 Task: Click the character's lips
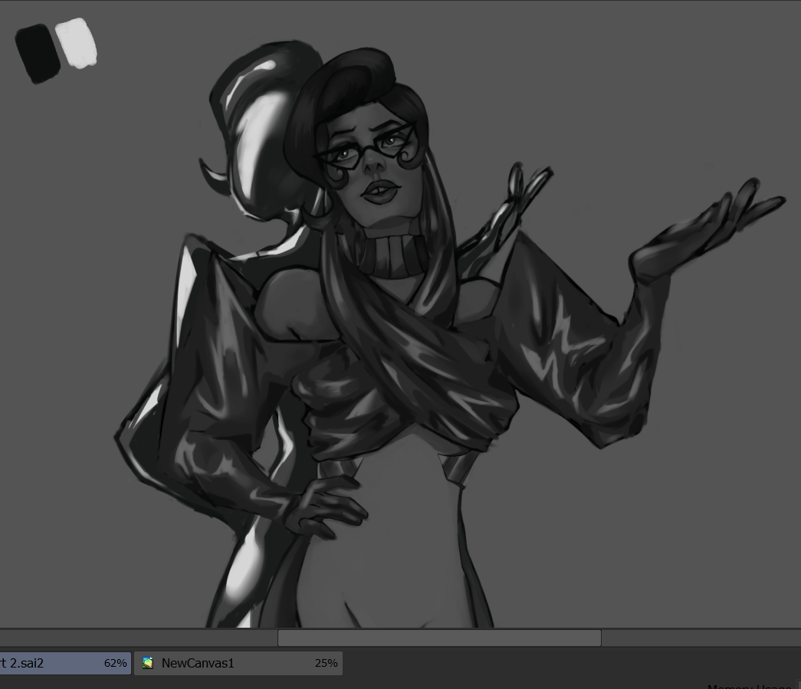coord(378,191)
